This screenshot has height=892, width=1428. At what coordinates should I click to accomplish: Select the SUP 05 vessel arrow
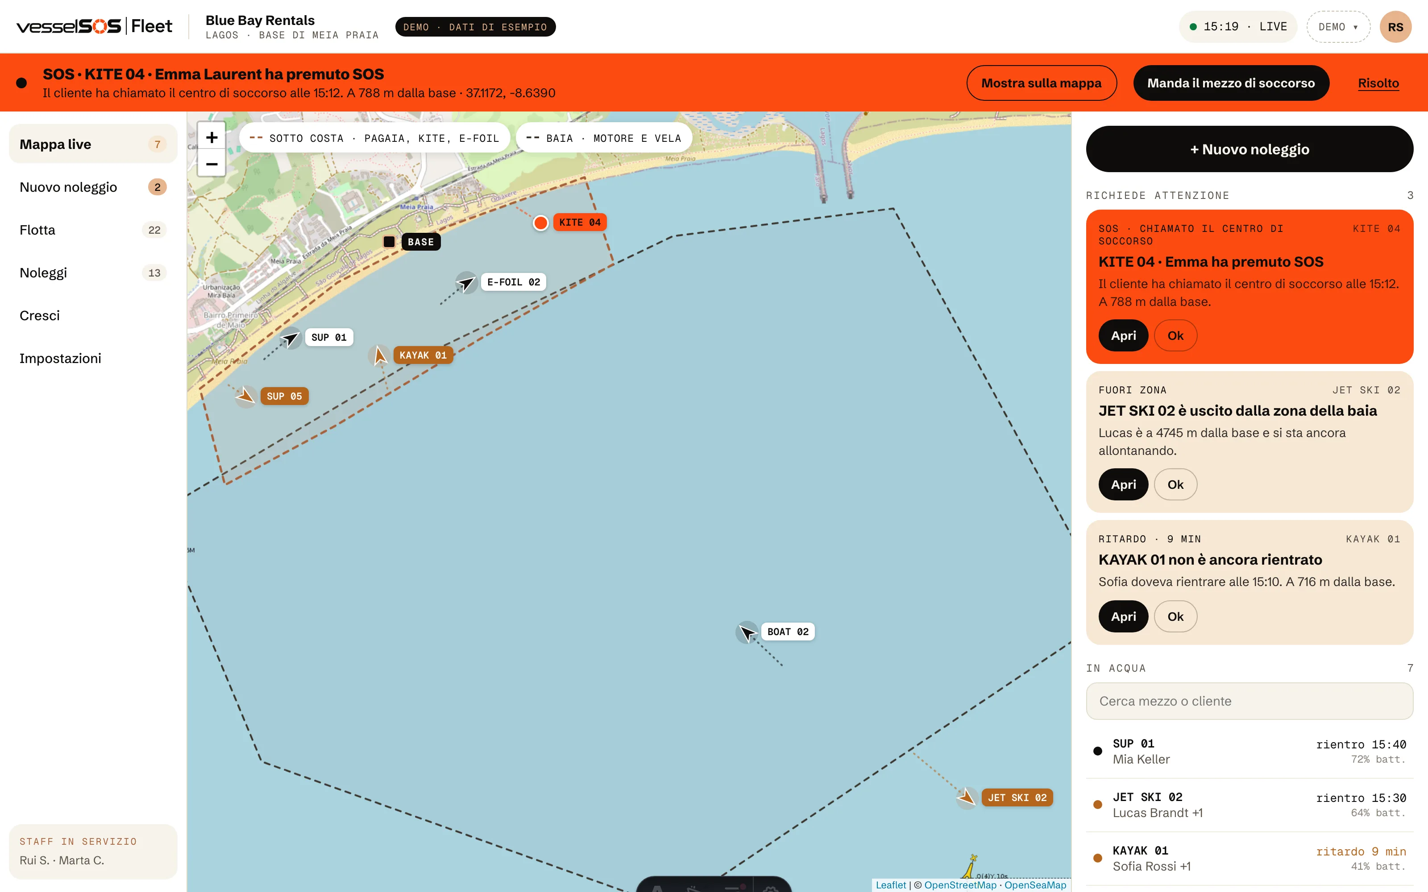(x=245, y=396)
